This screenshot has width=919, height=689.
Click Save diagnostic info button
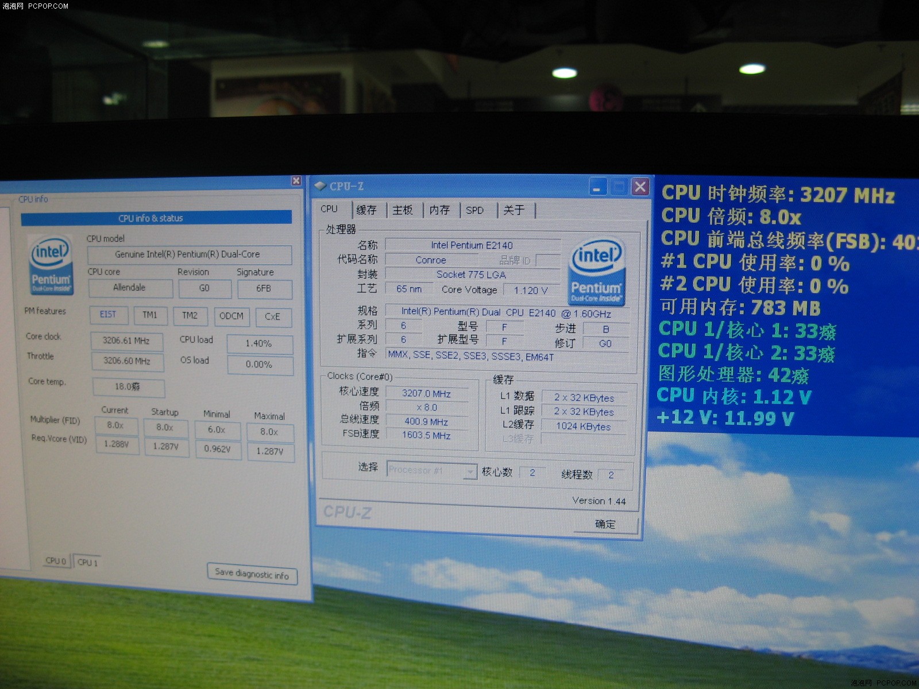(252, 574)
